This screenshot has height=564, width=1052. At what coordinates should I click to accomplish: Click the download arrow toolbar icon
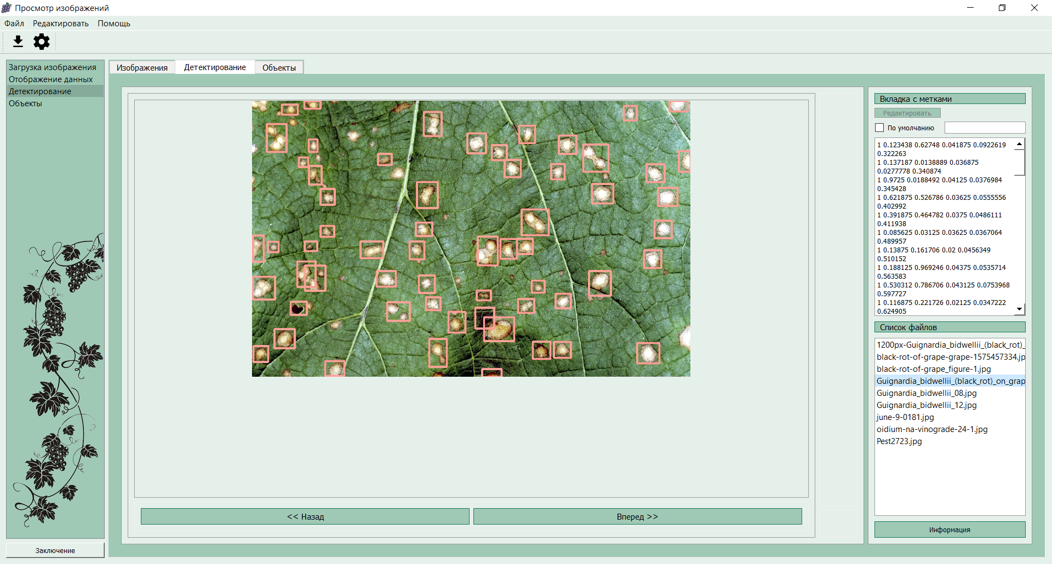18,42
